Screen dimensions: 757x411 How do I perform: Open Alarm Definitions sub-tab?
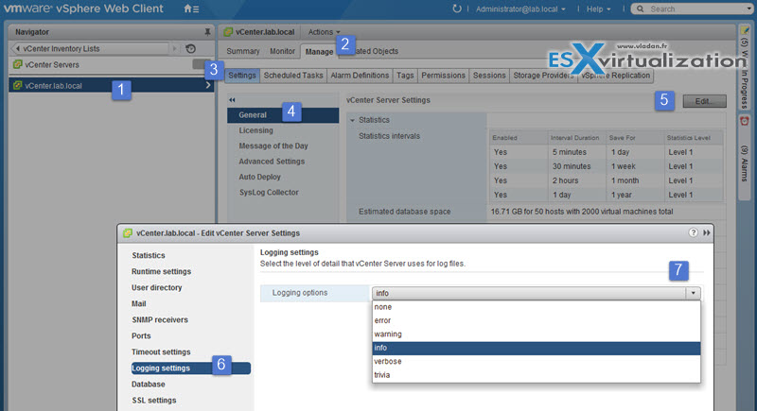coord(360,76)
